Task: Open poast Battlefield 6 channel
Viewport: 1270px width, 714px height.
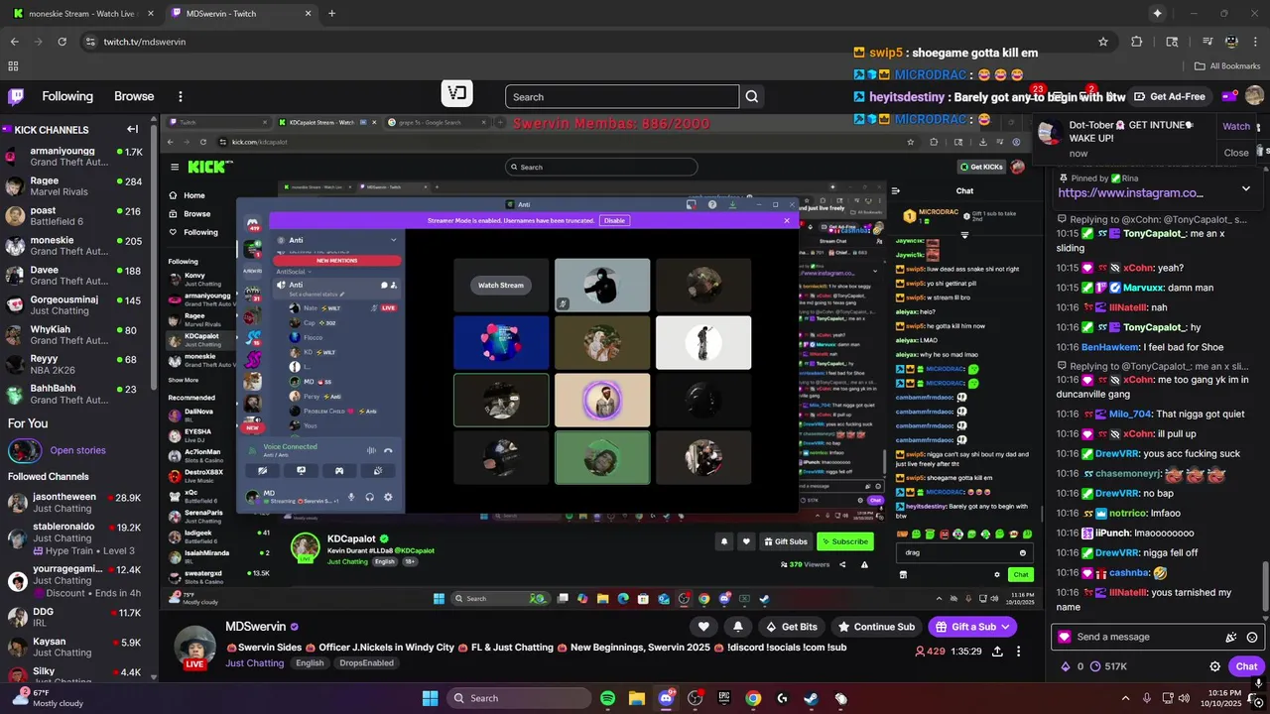Action: click(74, 216)
